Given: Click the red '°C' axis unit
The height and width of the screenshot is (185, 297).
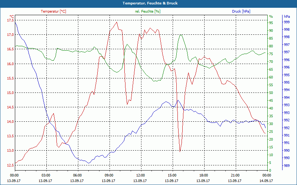Looking at the screenshot, I should pyautogui.click(x=12, y=16).
